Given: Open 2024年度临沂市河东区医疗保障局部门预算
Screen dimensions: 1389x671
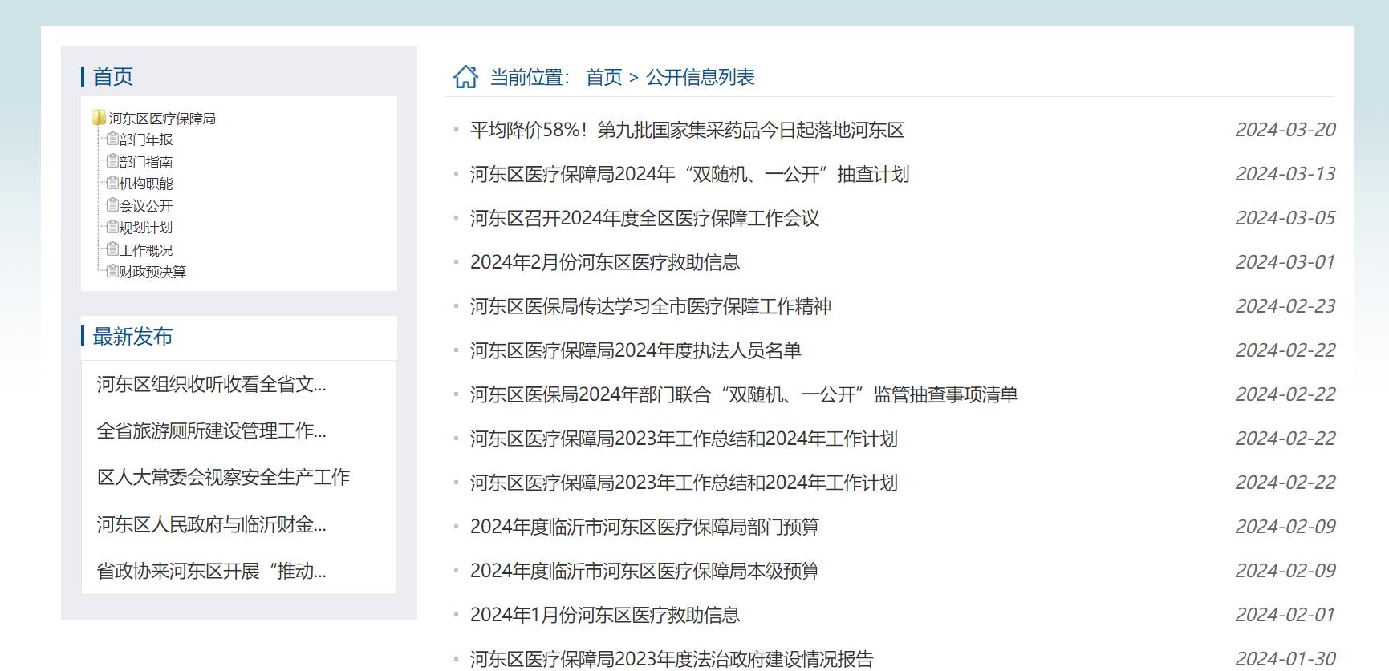Looking at the screenshot, I should coord(644,527).
